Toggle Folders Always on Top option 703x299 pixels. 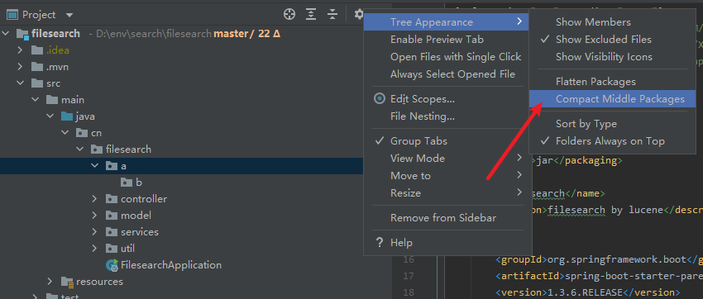pyautogui.click(x=612, y=141)
